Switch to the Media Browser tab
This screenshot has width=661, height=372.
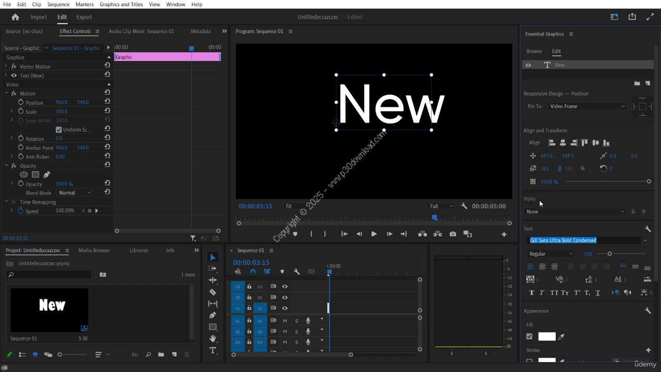(94, 251)
